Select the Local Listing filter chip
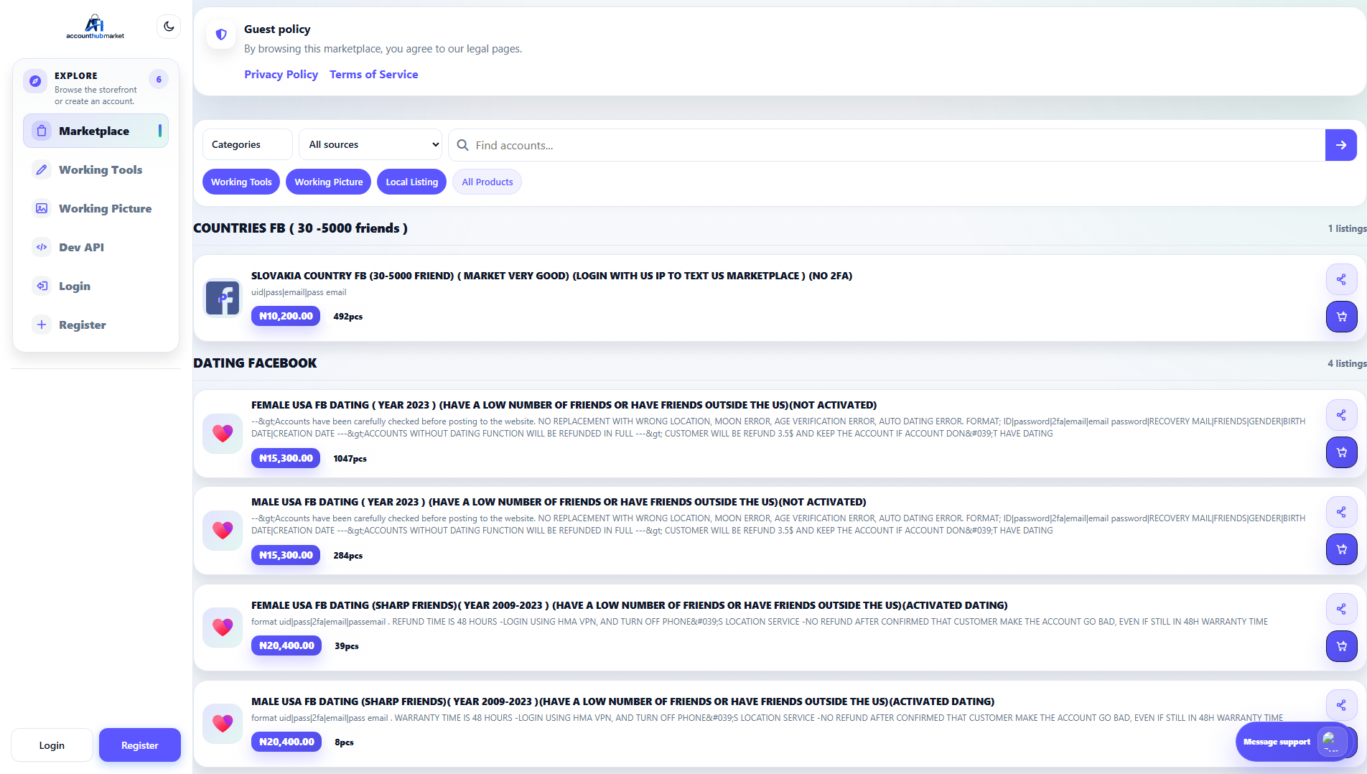The width and height of the screenshot is (1367, 774). (x=411, y=182)
